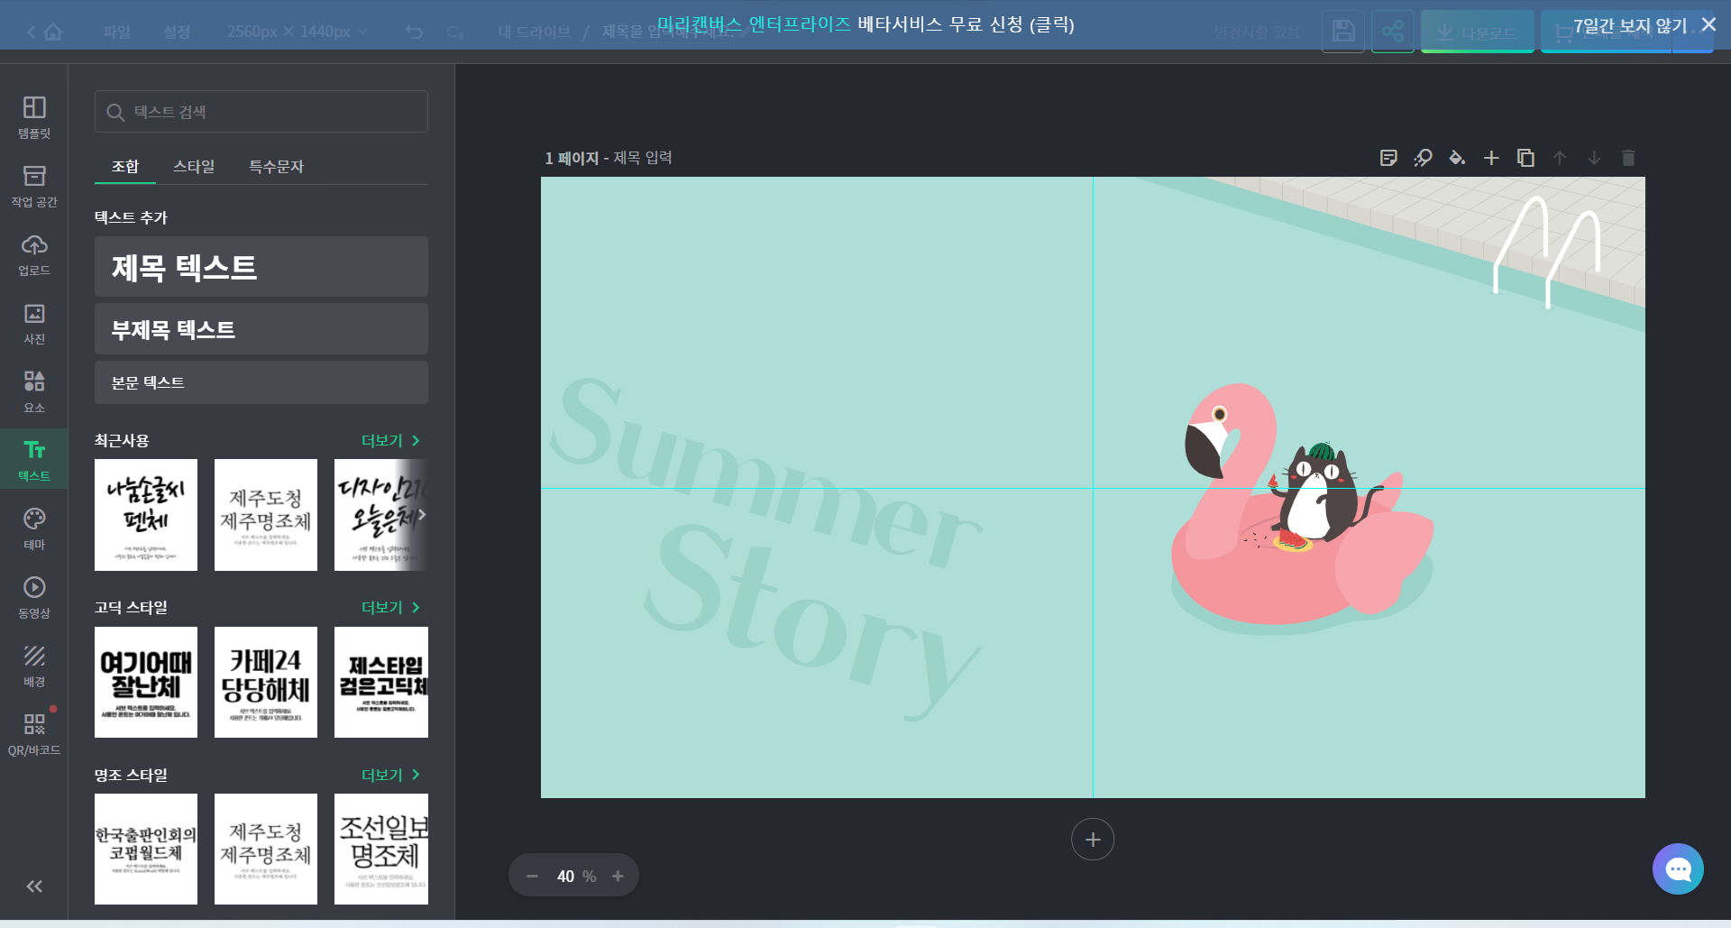
Task: Select the 한국출판인회의 코펍월드체 font thumbnail
Action: point(146,849)
